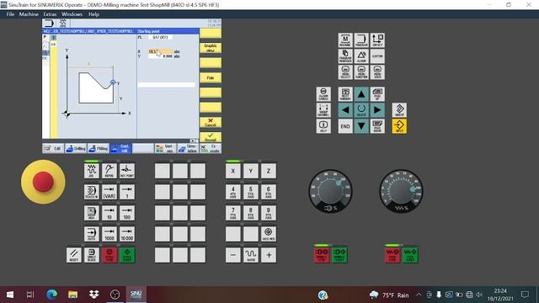Select the X axis key

233,171
